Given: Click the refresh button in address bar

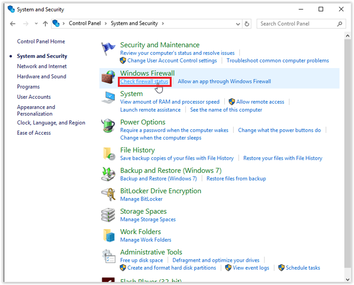Looking at the screenshot, I should (x=247, y=24).
